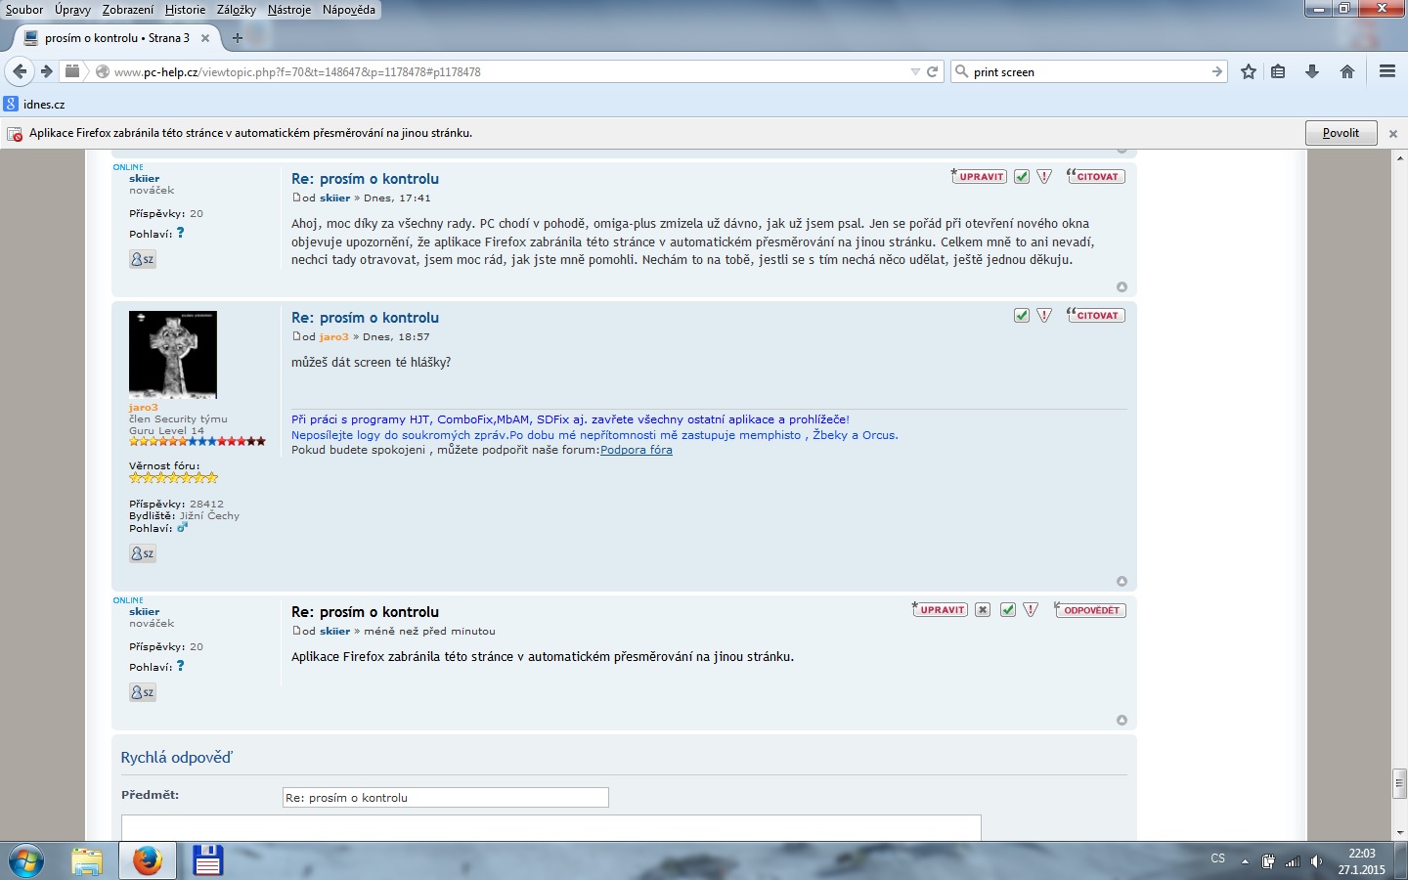This screenshot has height=880, width=1408.
Task: Click CITOVAT in skiier's 17:41 post
Action: [x=1096, y=176]
